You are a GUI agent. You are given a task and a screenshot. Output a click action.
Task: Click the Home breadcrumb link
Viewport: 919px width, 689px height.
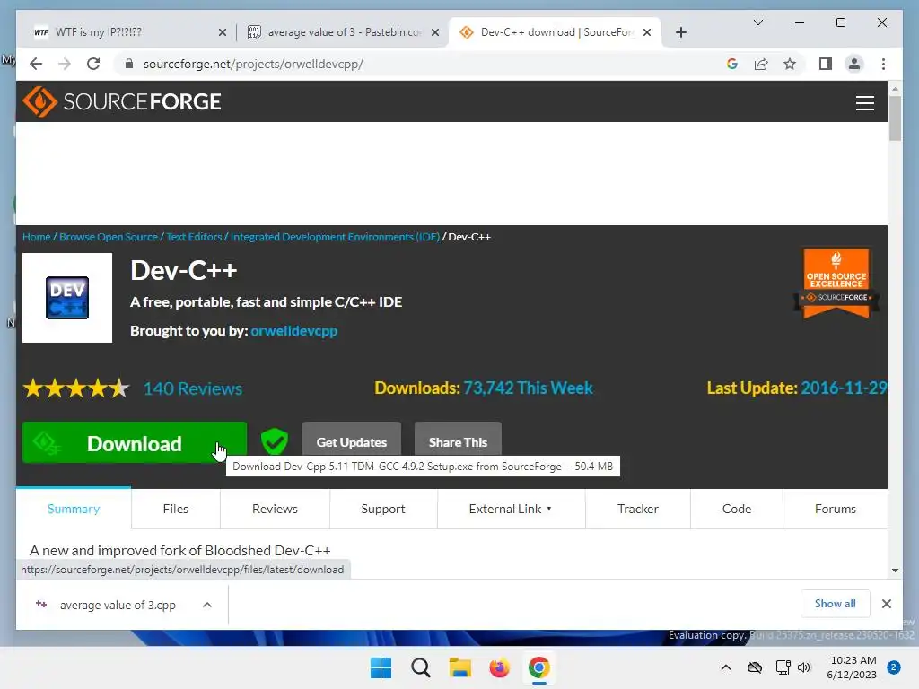pyautogui.click(x=36, y=237)
